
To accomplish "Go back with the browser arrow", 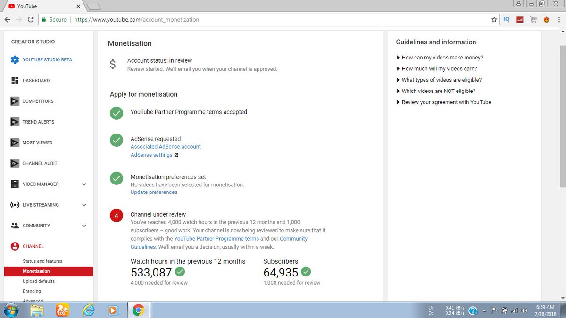I will coord(8,20).
